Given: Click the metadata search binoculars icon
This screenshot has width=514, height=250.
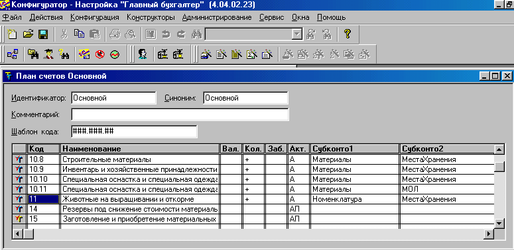Looking at the screenshot, I should [33, 54].
